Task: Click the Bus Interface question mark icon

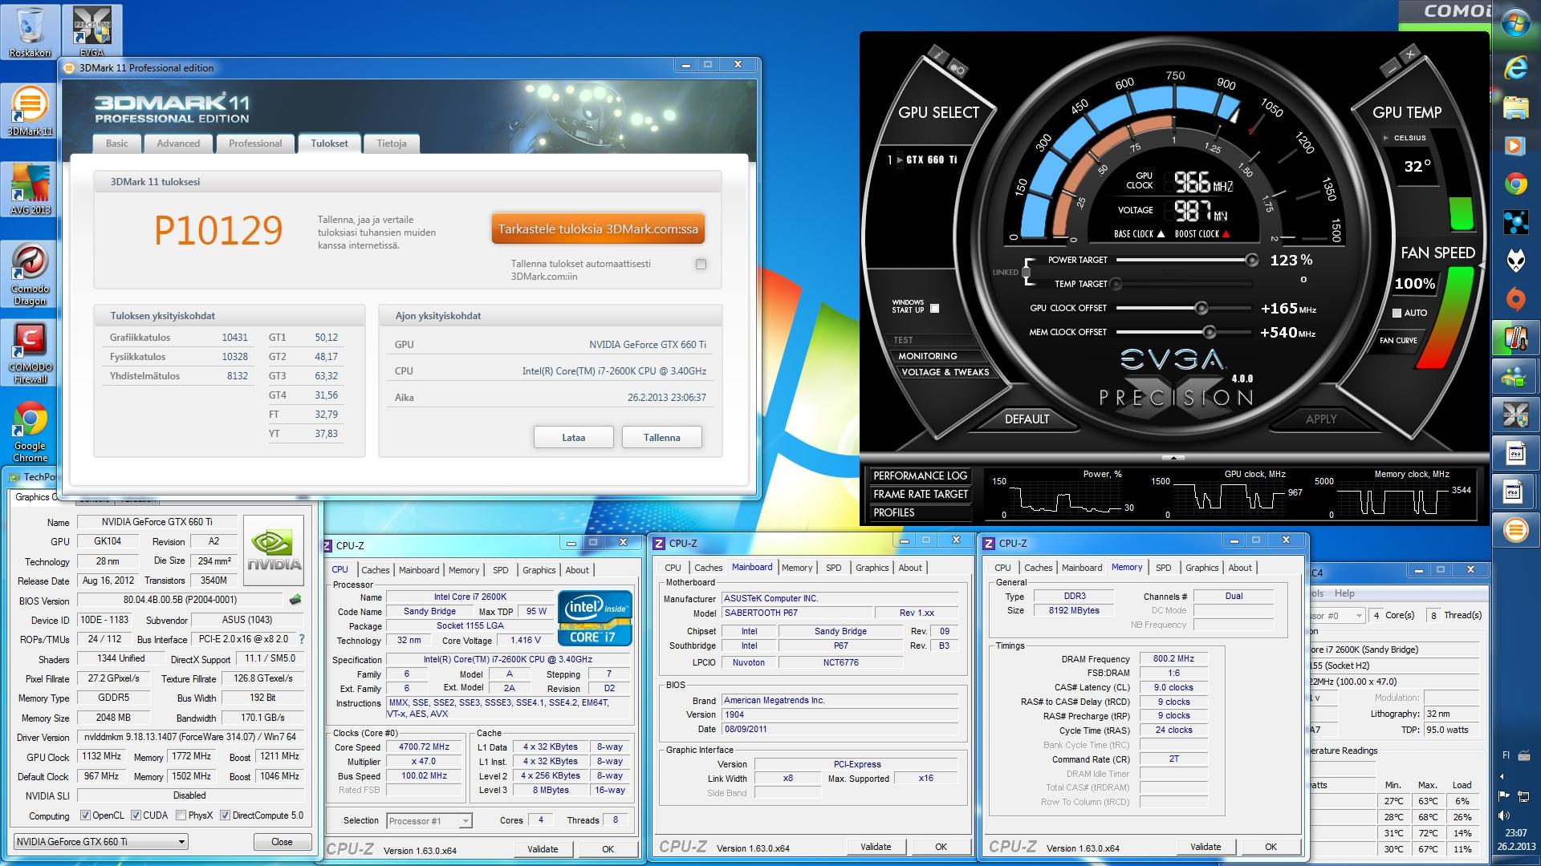Action: click(x=302, y=639)
